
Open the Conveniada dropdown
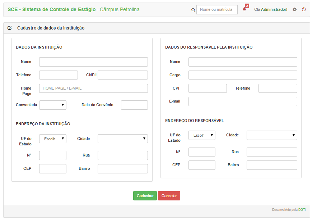(53, 105)
